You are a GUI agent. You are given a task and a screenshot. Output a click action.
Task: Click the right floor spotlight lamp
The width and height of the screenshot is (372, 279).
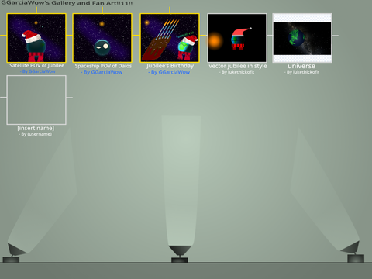[x=353, y=252]
